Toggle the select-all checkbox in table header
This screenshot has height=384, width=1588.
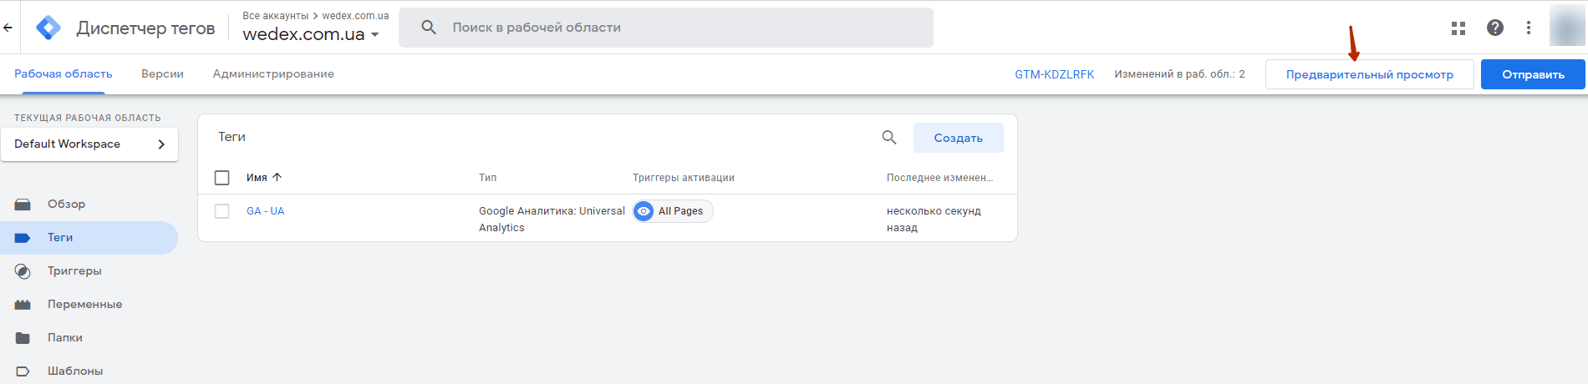pyautogui.click(x=221, y=178)
